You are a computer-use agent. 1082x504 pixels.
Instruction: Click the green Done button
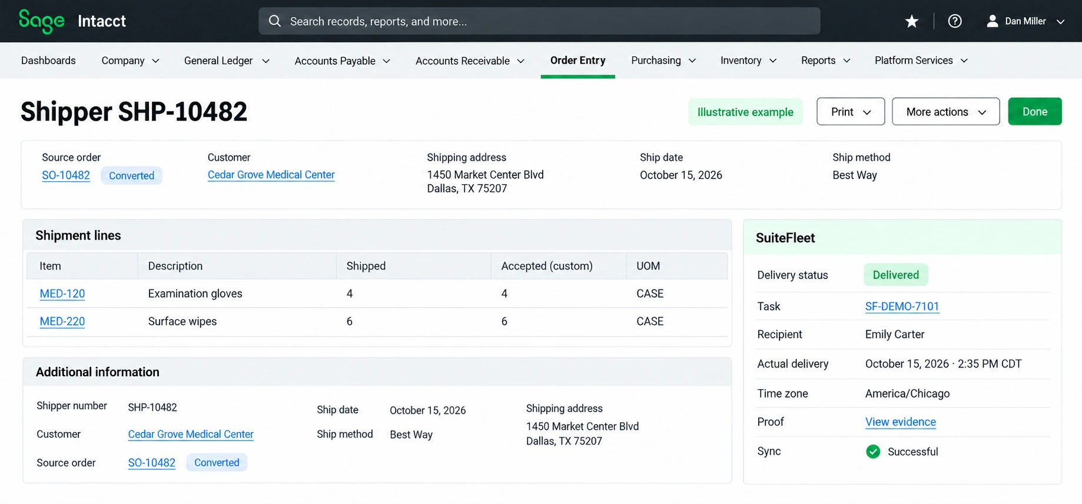tap(1034, 111)
